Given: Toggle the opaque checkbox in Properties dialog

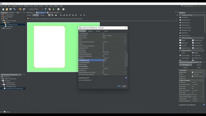Looking at the screenshot, I should pos(103,44).
